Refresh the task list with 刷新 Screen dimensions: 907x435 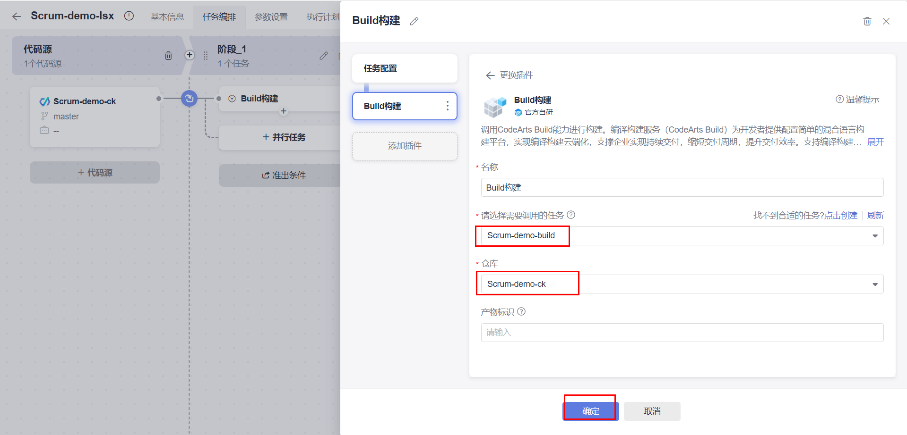click(x=875, y=216)
